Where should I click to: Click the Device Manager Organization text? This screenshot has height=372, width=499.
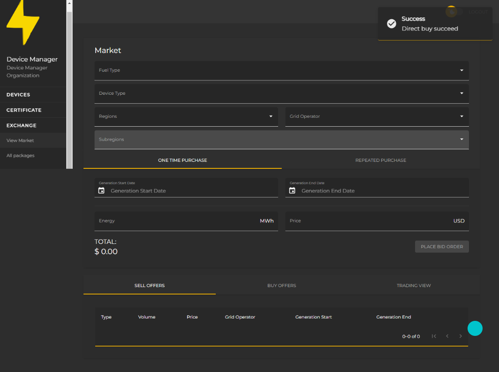27,72
